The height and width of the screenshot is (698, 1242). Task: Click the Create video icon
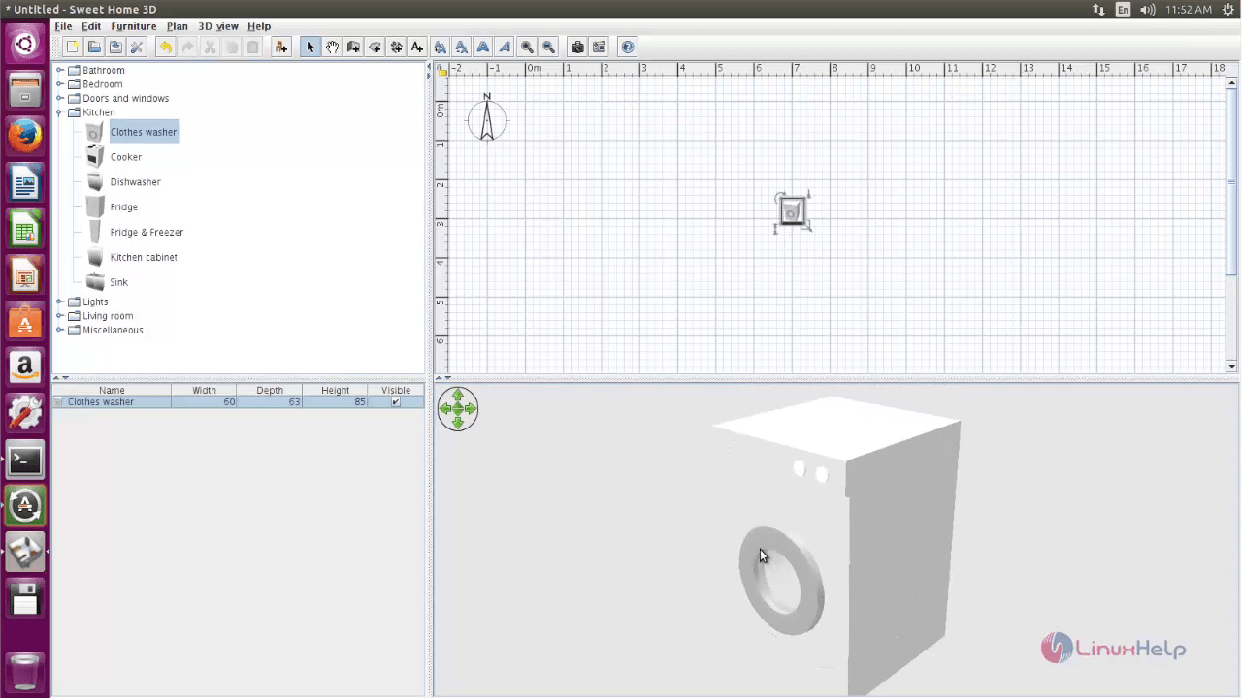599,47
